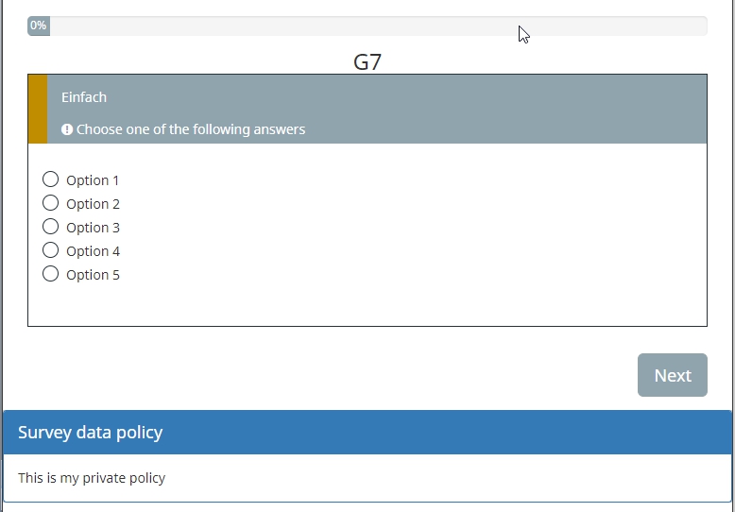Click the 'Option 1' label text
Screen dimensions: 735x512
(x=93, y=180)
